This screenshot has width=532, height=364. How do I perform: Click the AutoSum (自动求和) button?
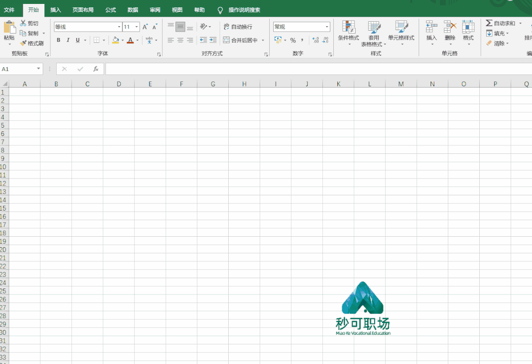[501, 23]
